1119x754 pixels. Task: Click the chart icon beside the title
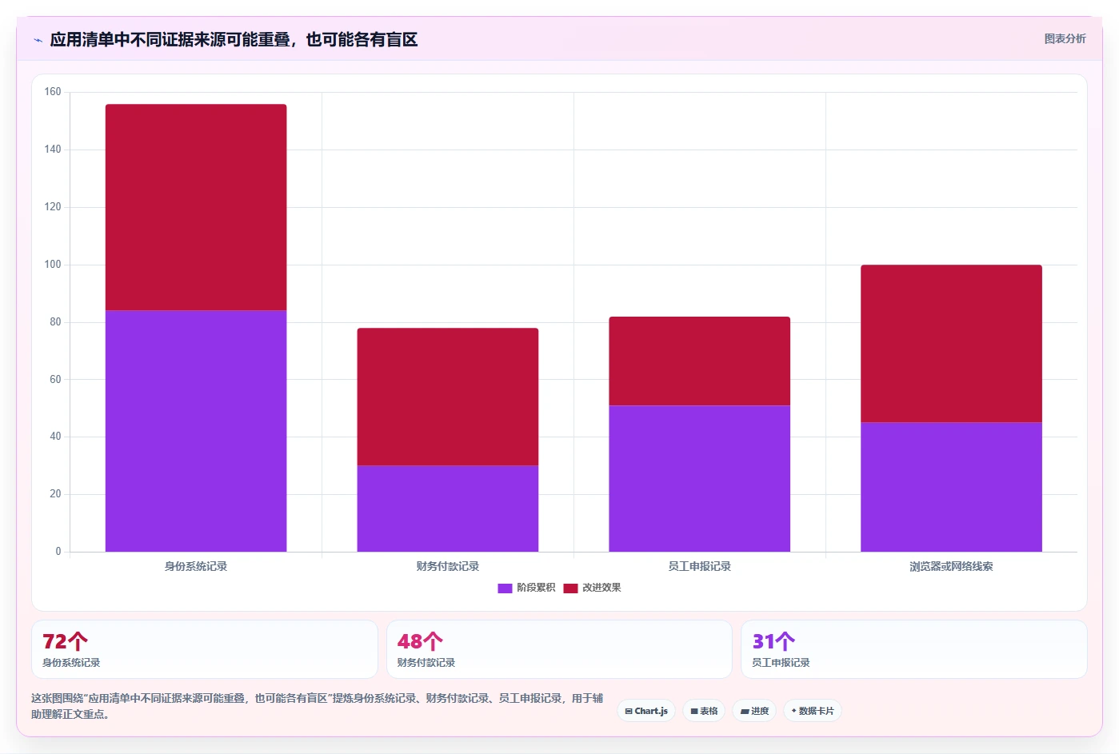38,40
